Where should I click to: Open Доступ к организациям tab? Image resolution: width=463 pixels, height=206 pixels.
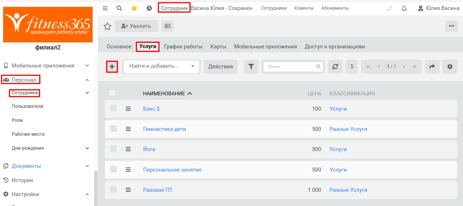[x=335, y=47]
